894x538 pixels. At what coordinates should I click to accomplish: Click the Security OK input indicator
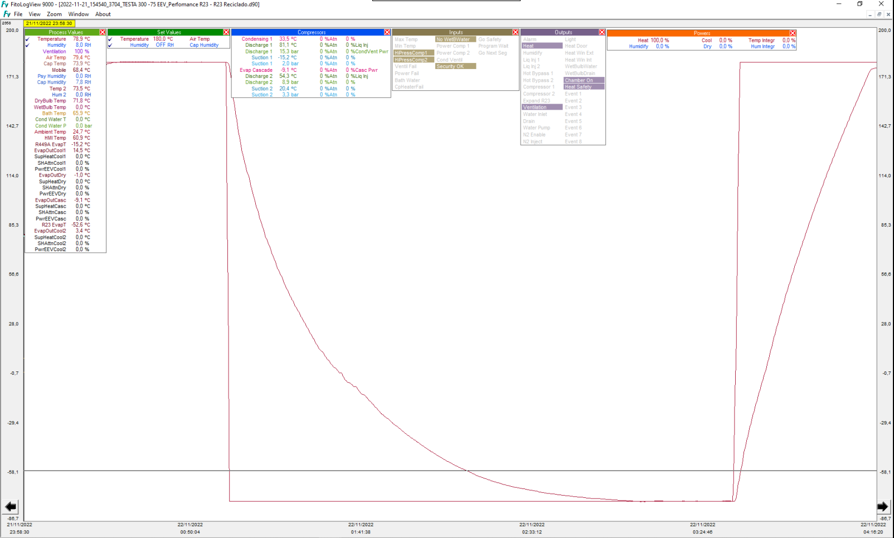pos(455,66)
